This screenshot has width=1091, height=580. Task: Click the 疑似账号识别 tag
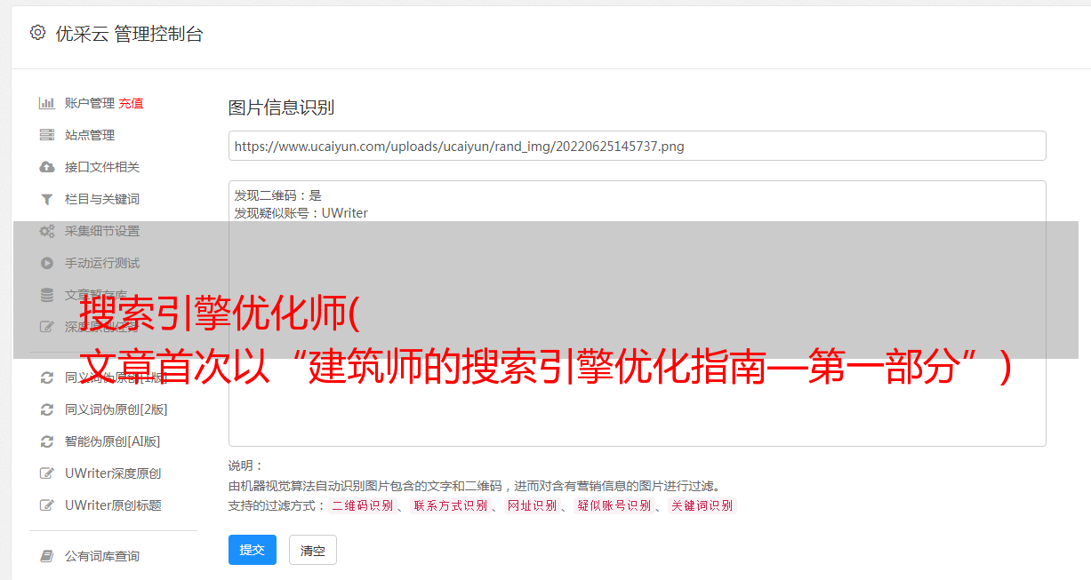pos(614,505)
